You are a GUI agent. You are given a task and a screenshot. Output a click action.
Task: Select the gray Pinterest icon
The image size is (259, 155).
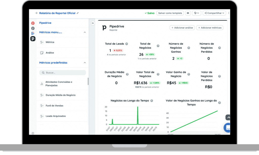coord(33,28)
